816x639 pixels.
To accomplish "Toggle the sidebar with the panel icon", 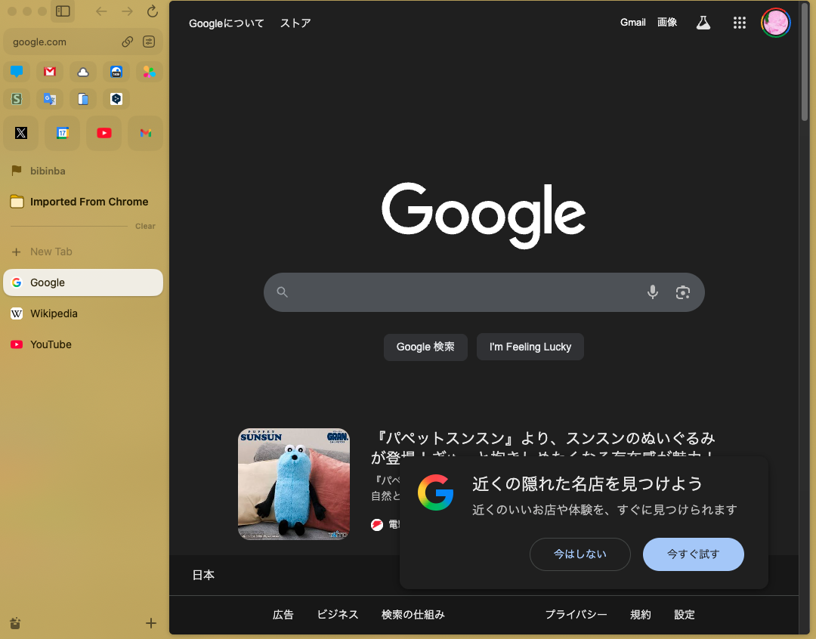I will (x=63, y=11).
